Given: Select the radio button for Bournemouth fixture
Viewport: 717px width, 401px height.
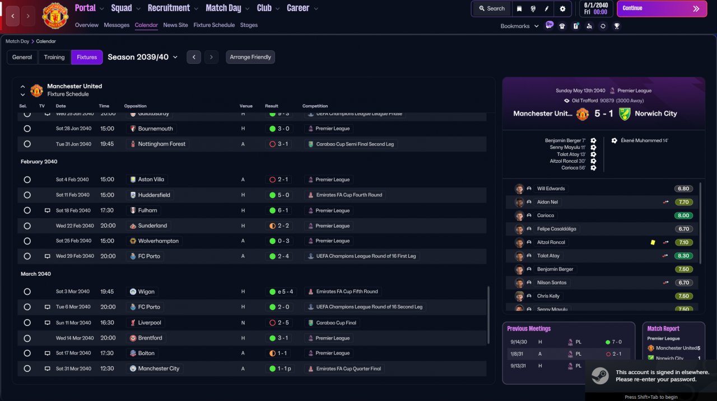Looking at the screenshot, I should click(x=27, y=129).
